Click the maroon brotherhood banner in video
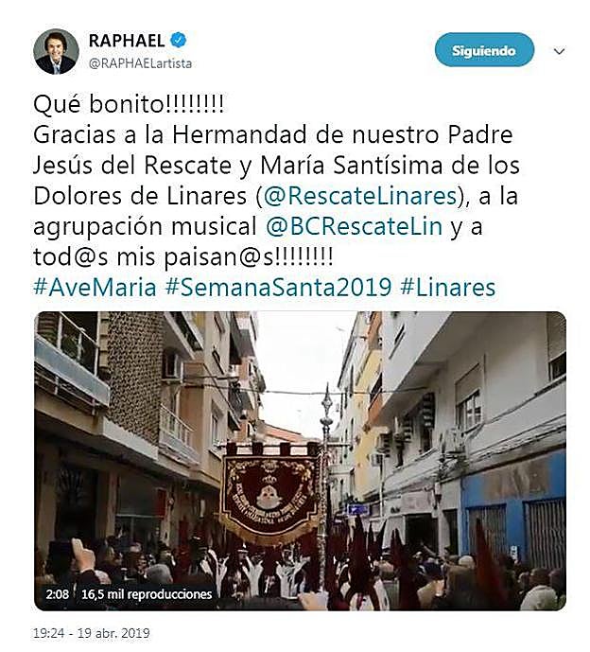590x652 pixels. click(270, 497)
